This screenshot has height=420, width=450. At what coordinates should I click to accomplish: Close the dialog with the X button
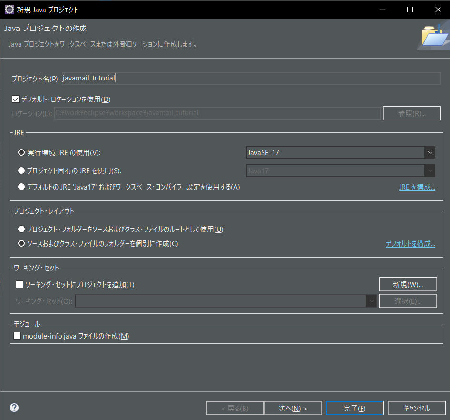coord(438,9)
